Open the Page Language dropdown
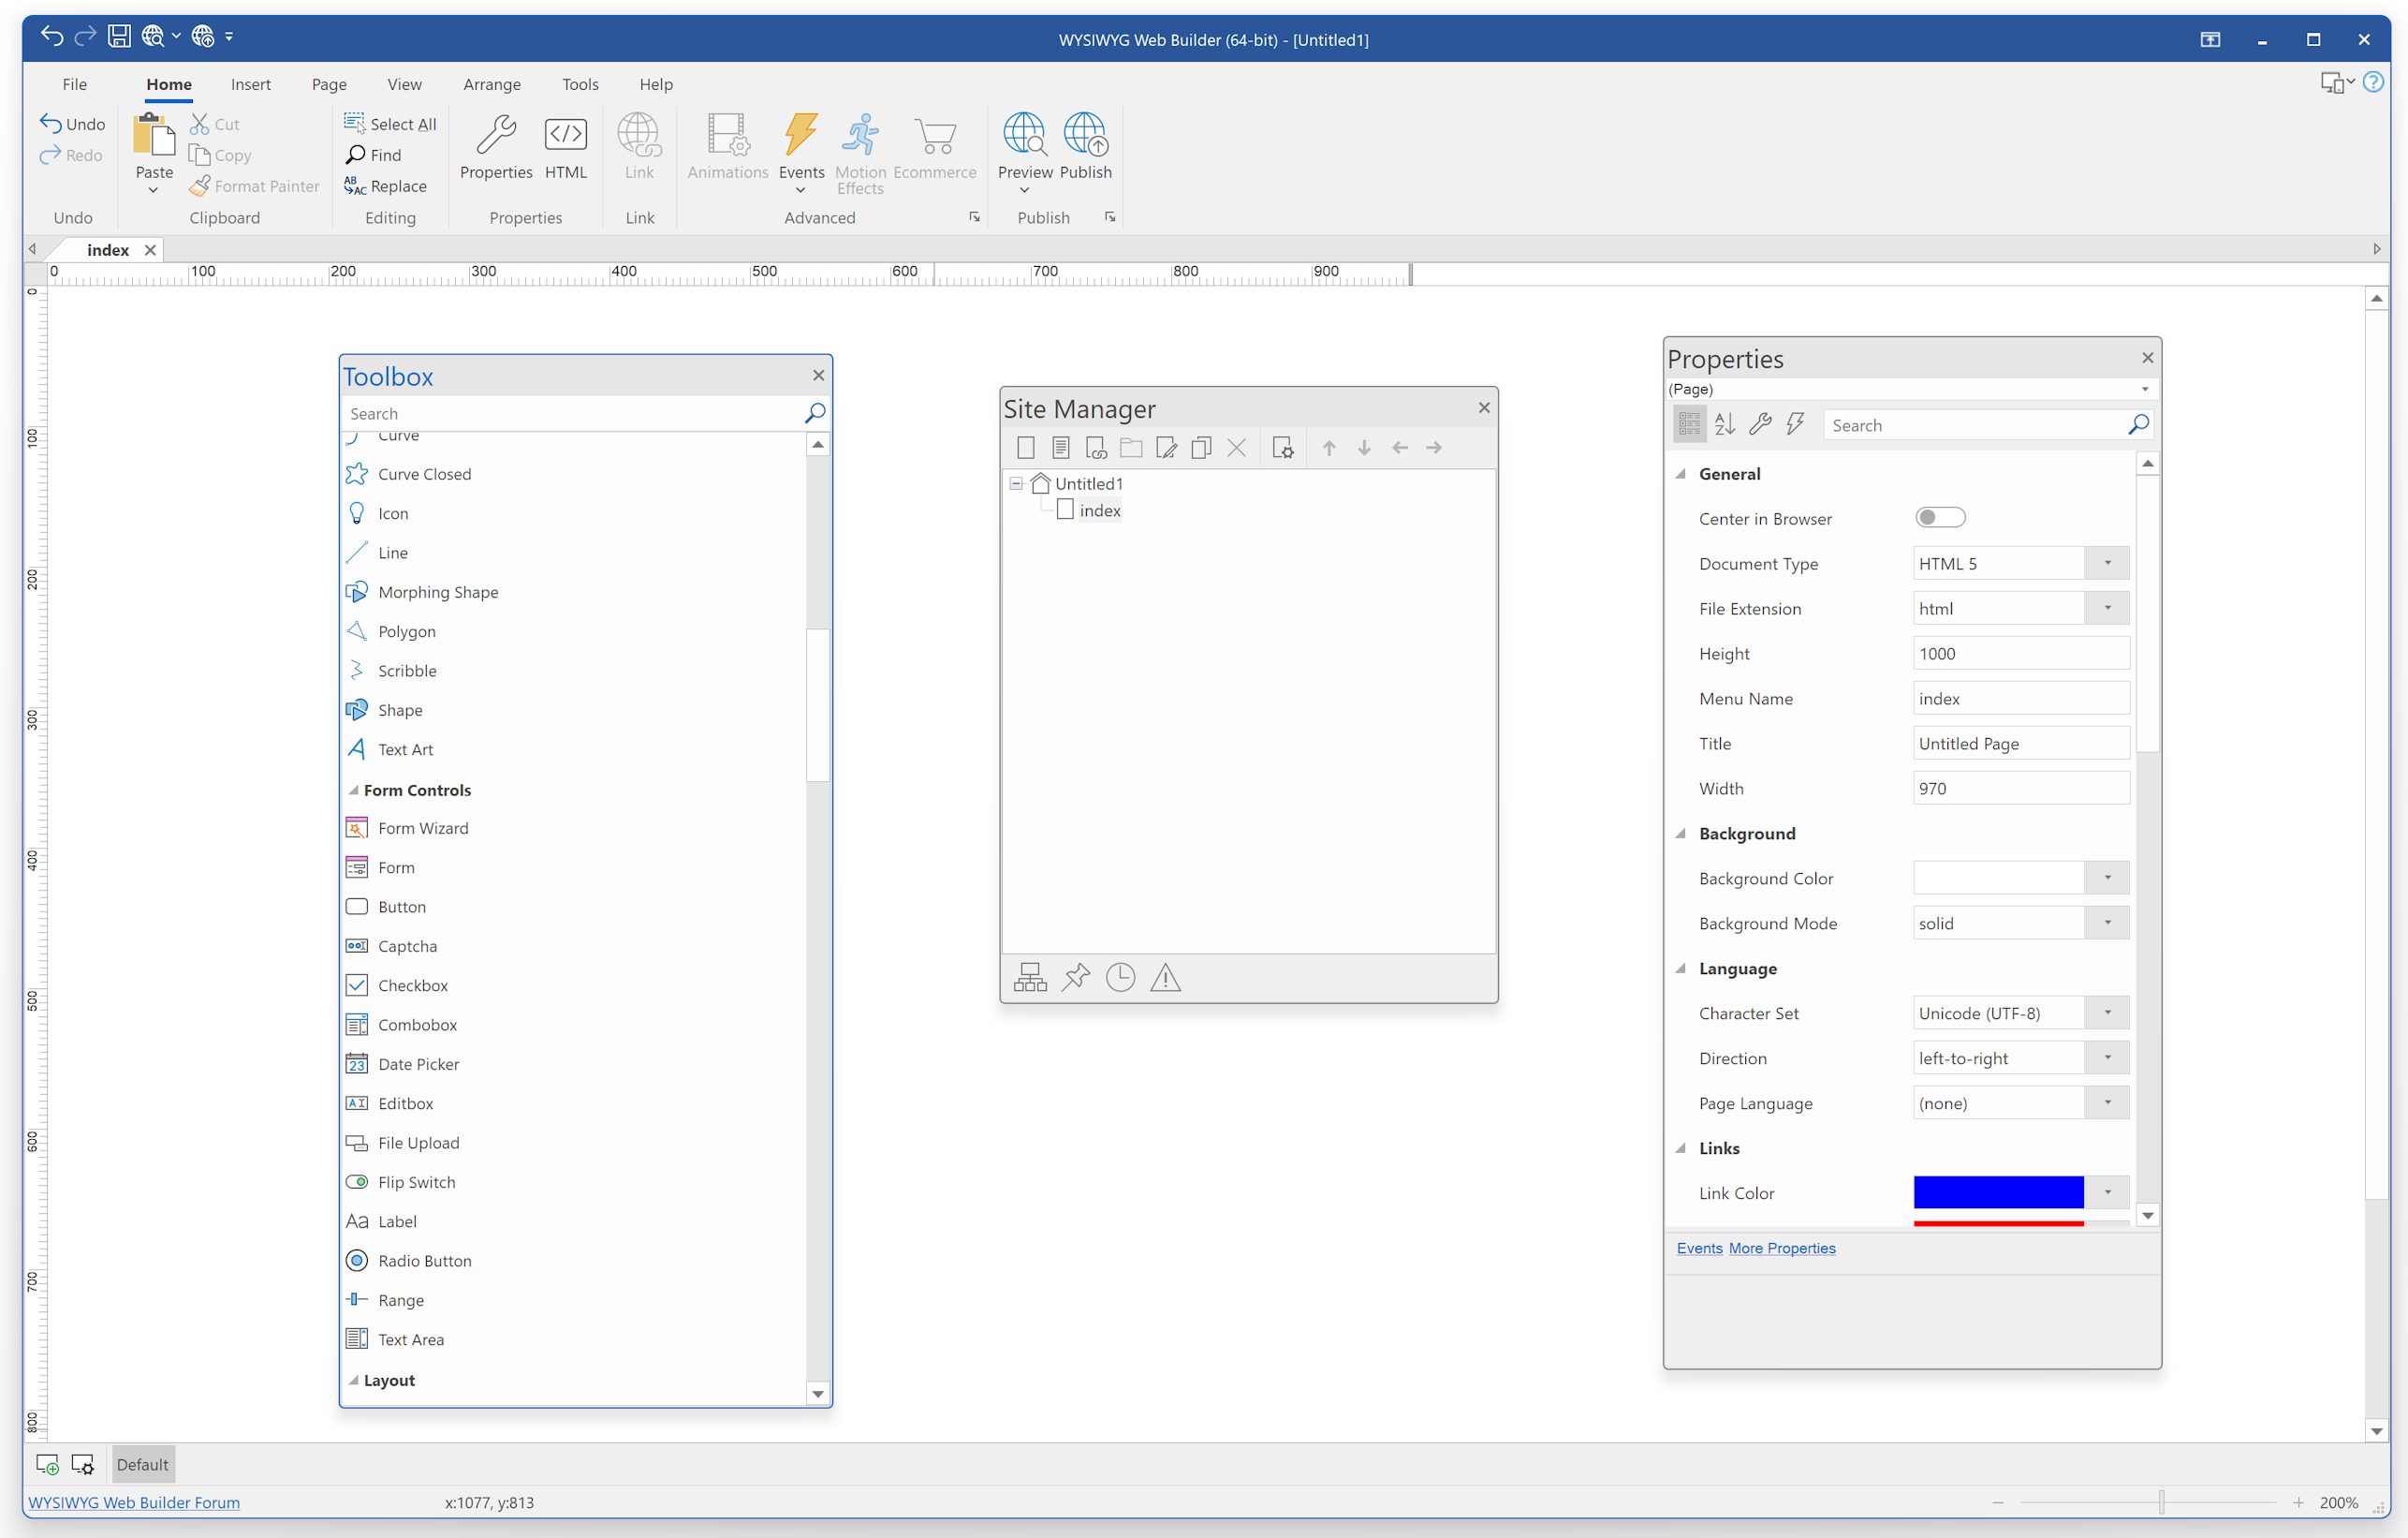The height and width of the screenshot is (1538, 2408). click(x=2107, y=1103)
